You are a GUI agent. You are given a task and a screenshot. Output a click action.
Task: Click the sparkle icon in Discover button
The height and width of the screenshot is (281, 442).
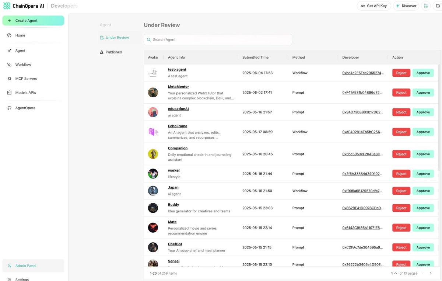(x=398, y=6)
